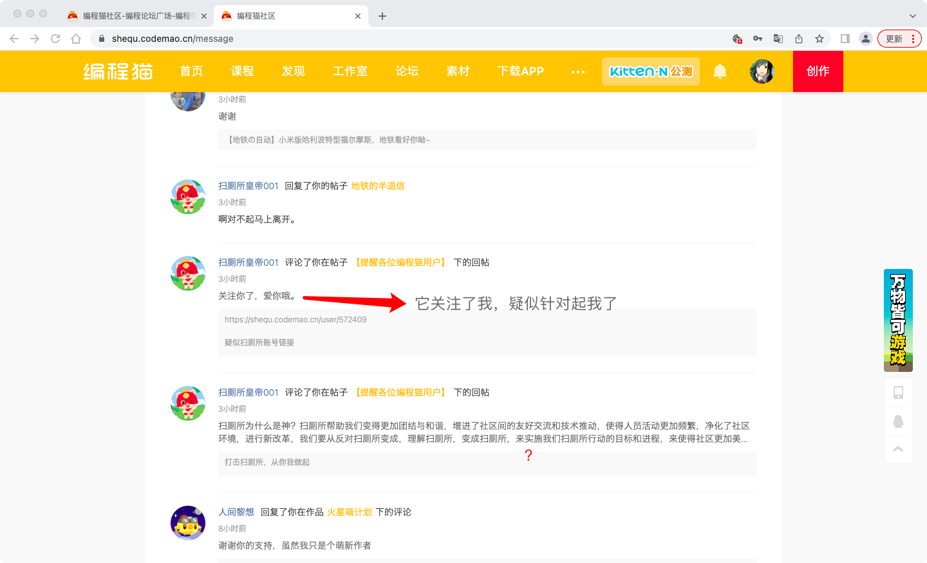Click the long comment starting 扫厕所为什么是神
927x563 pixels.
coord(484,432)
